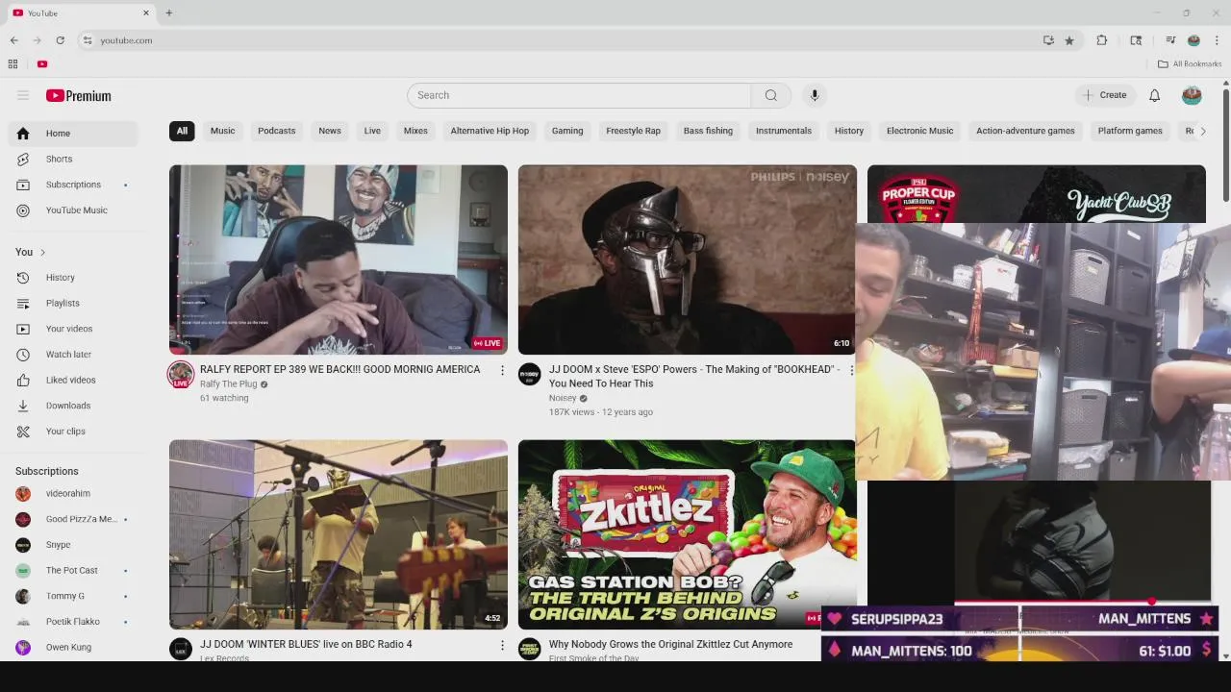Select the Action-adventure games chip
This screenshot has width=1231, height=692.
pyautogui.click(x=1025, y=131)
